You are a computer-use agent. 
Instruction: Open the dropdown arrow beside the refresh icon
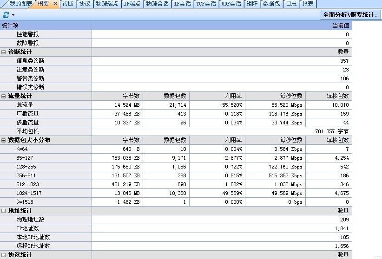pyautogui.click(x=13, y=15)
